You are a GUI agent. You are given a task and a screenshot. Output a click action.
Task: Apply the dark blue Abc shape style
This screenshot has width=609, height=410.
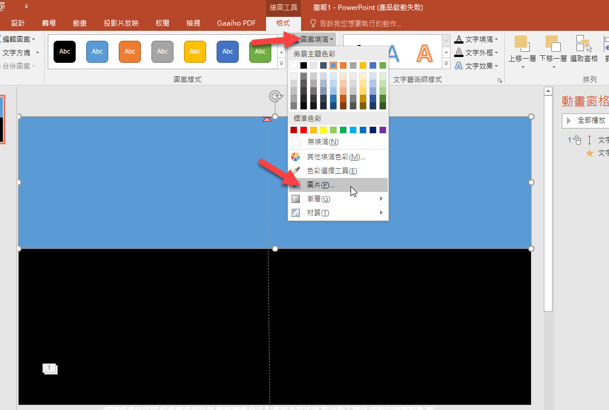coord(228,52)
